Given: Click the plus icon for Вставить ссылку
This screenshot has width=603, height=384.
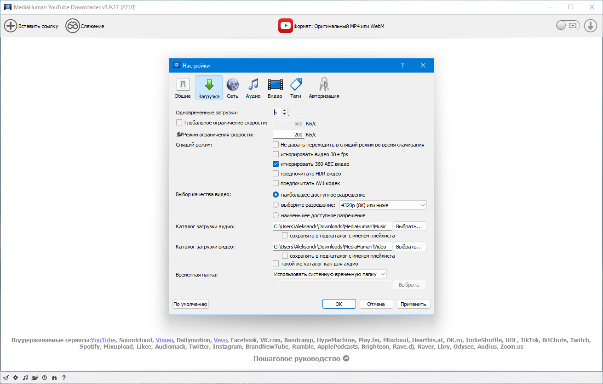Looking at the screenshot, I should pos(11,26).
